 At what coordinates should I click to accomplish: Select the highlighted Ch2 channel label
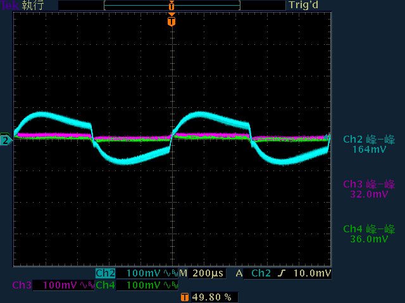(105, 273)
